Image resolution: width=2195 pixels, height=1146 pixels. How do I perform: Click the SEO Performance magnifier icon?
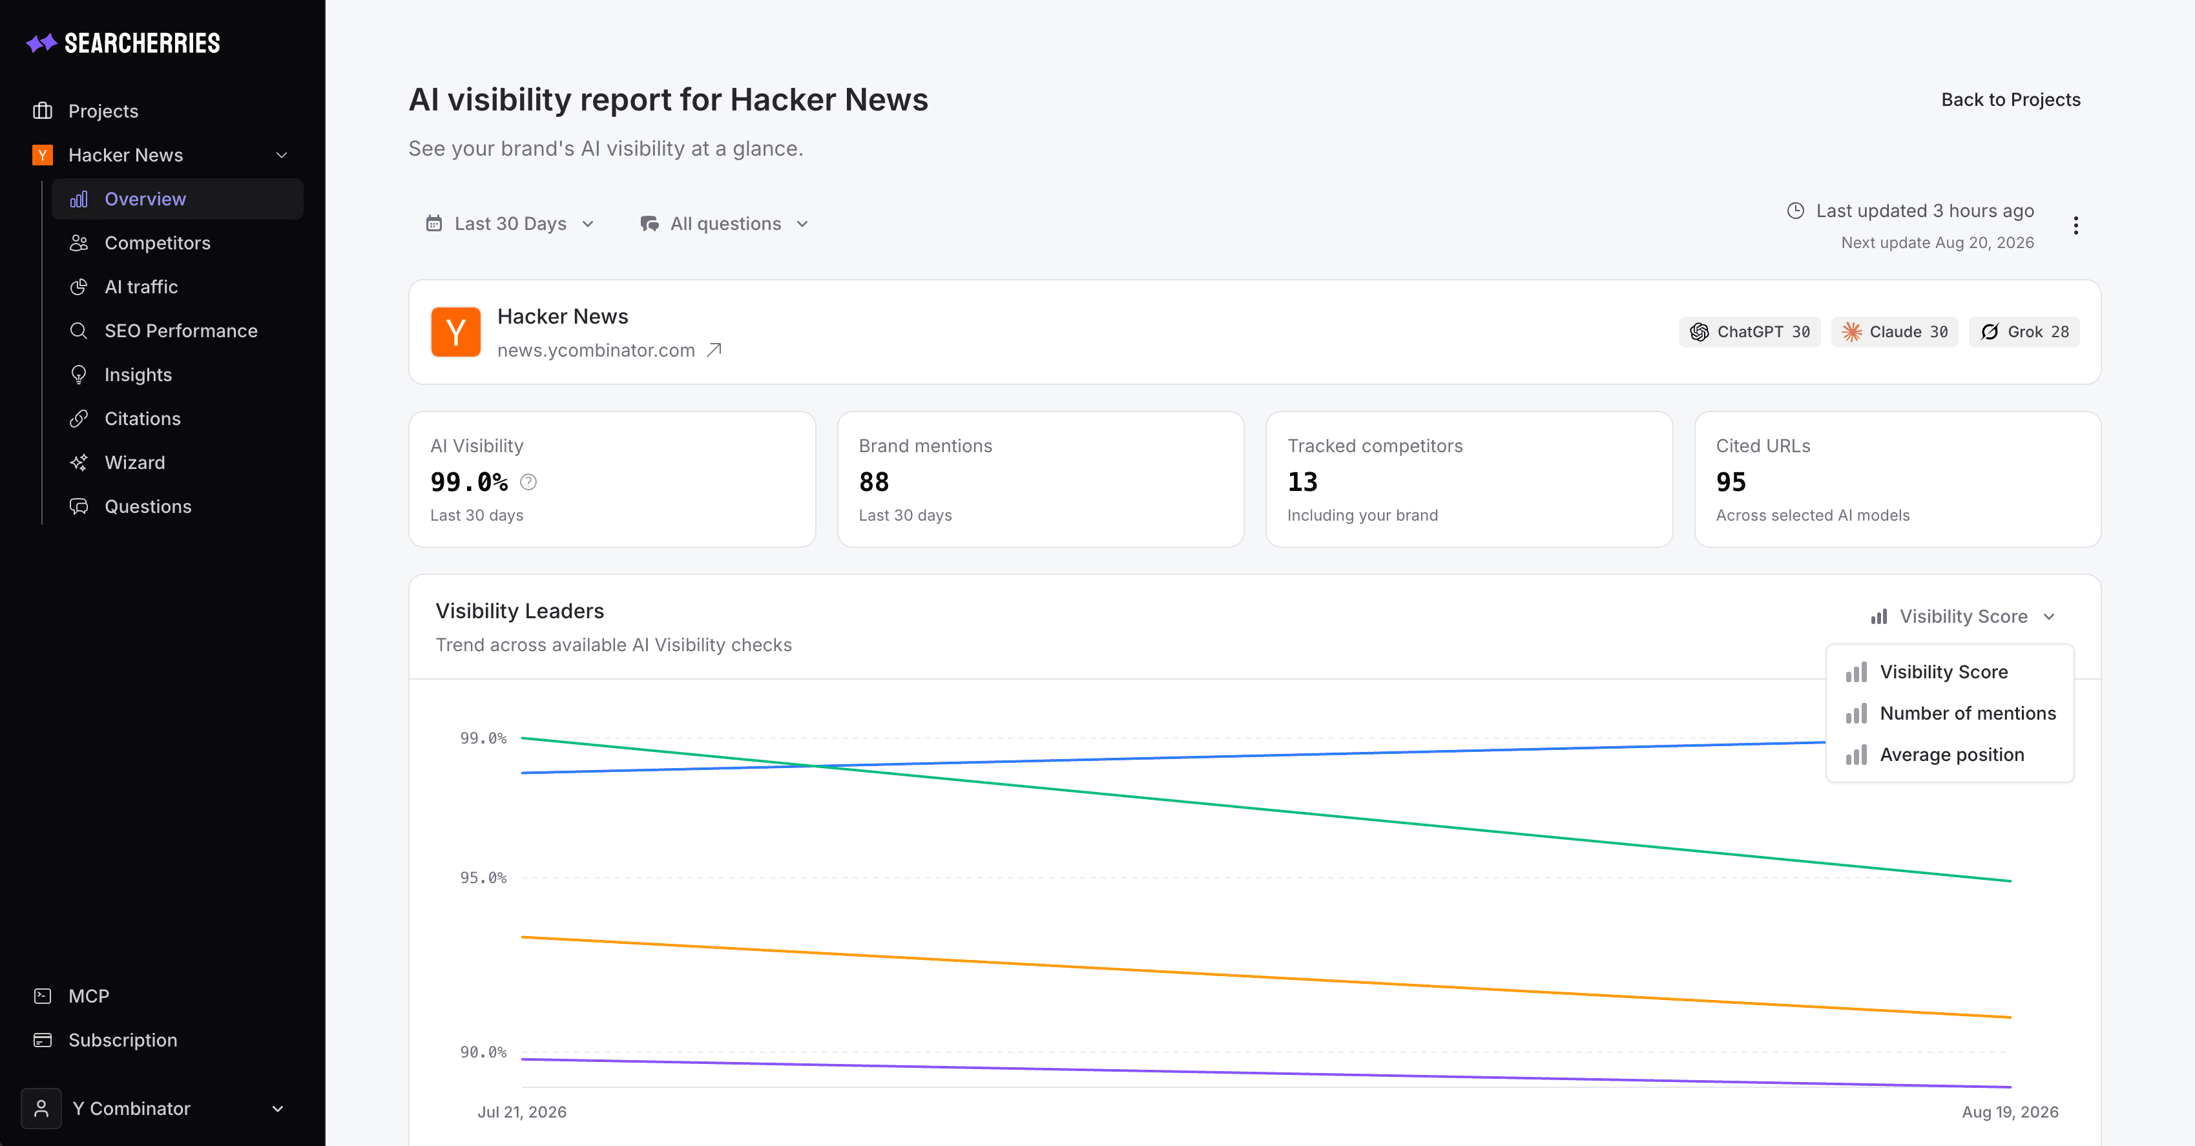[x=78, y=331]
